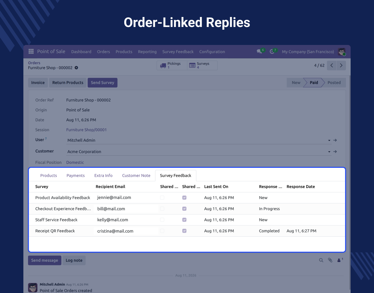
Task: Toggle checked shared checkbox for jennie@mail.com row
Action: (184, 198)
